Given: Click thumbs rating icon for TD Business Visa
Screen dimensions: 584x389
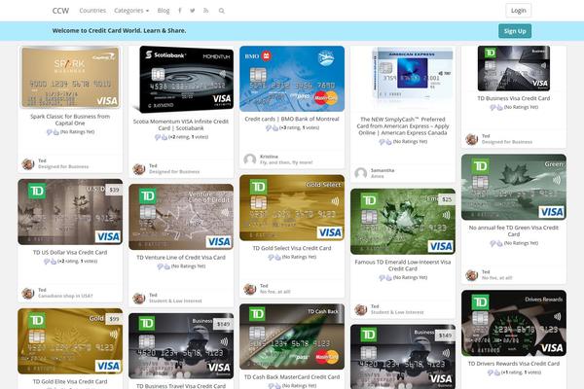Looking at the screenshot, I should click(496, 108).
